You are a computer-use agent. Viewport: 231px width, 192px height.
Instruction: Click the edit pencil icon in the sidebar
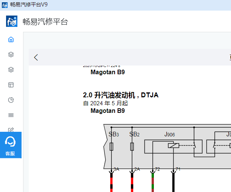[11, 130]
